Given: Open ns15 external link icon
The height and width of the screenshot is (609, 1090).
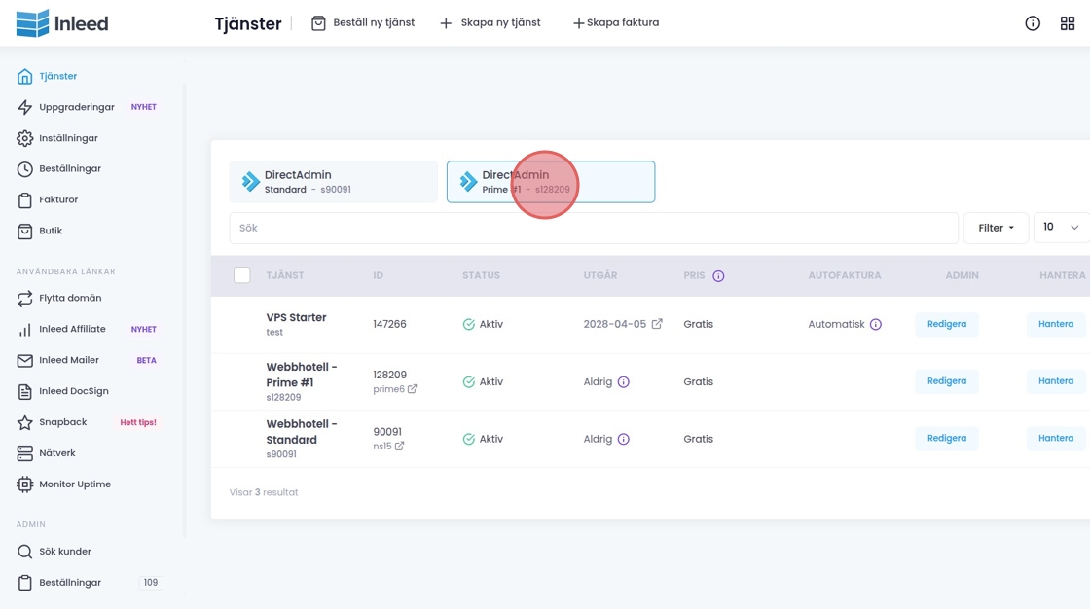Looking at the screenshot, I should (x=399, y=447).
